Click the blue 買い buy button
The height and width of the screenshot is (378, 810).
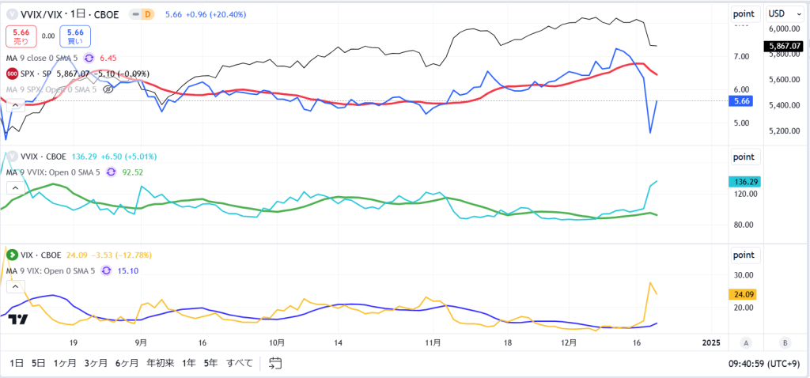[x=75, y=36]
